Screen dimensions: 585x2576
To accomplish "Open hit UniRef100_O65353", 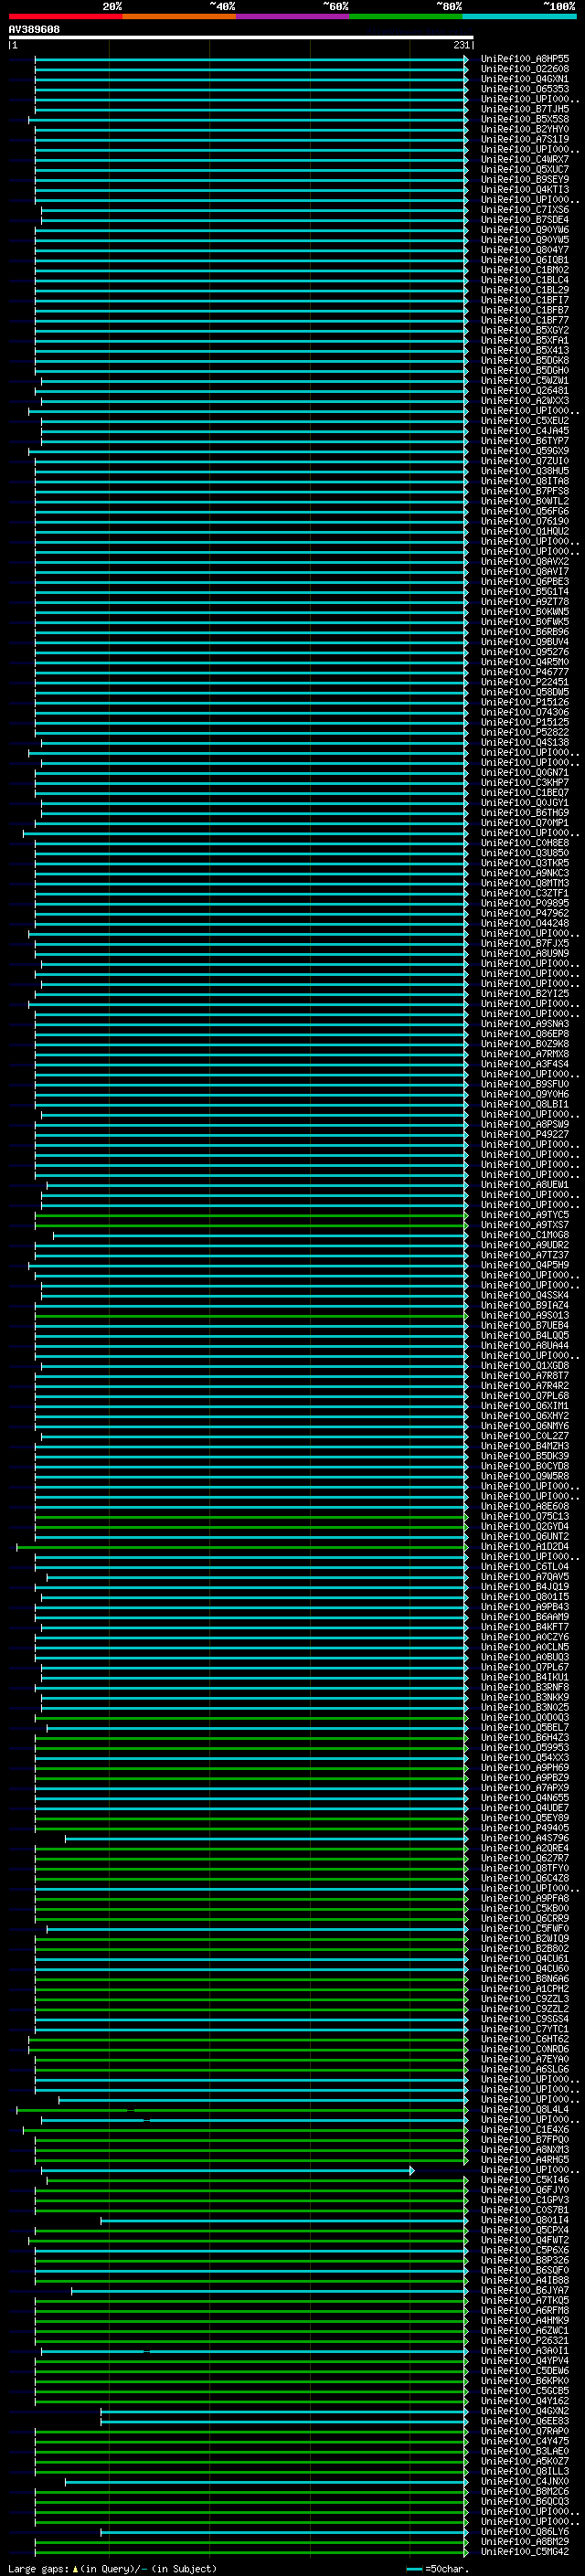I will click(x=525, y=89).
